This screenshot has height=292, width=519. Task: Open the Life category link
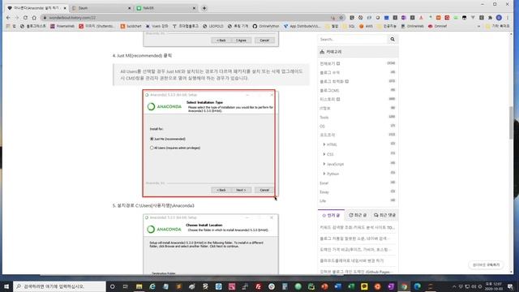click(x=323, y=201)
